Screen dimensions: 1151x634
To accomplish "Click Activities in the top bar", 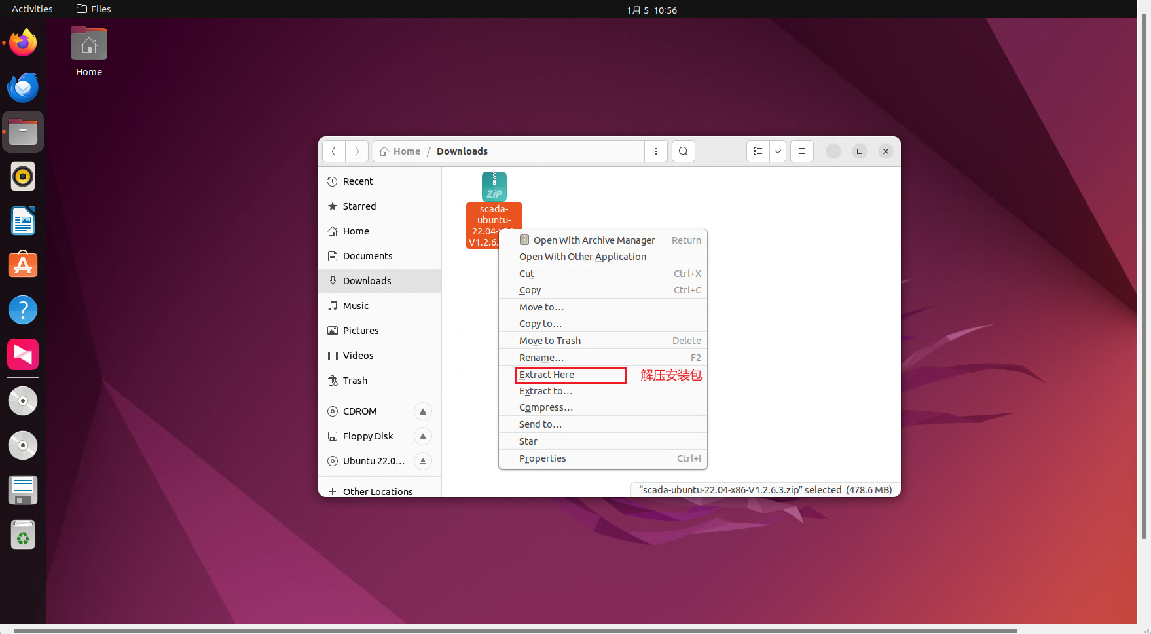I will 32,9.
